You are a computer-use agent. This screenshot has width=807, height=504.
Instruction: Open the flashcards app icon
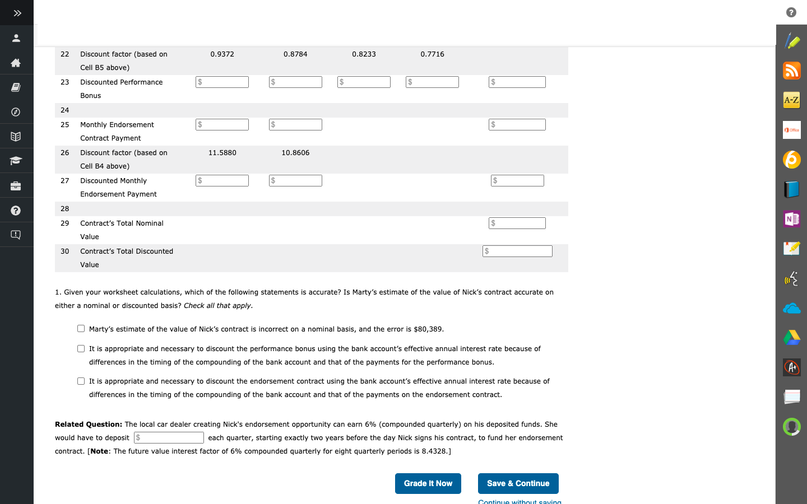pyautogui.click(x=792, y=397)
